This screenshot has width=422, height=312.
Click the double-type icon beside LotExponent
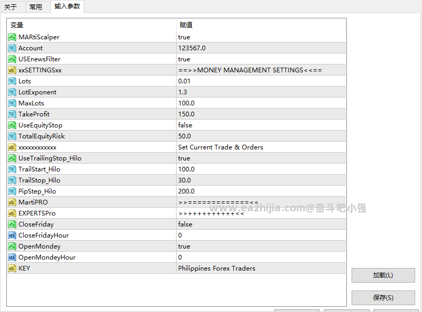point(12,92)
